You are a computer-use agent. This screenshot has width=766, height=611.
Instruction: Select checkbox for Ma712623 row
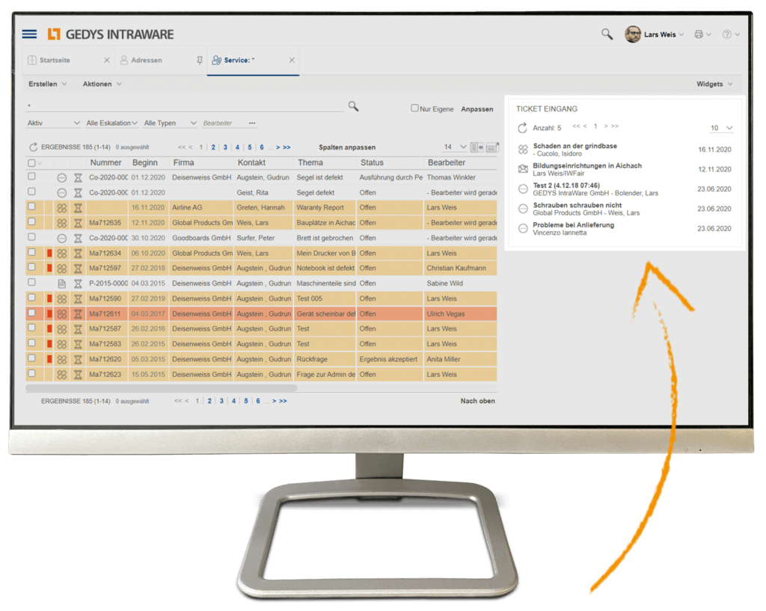point(31,373)
